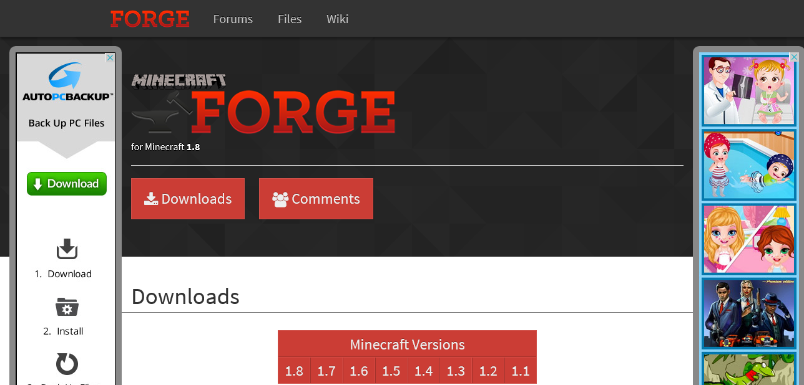Click the circular backup arrow icon in left ad
Viewport: 804px width, 385px height.
[67, 364]
